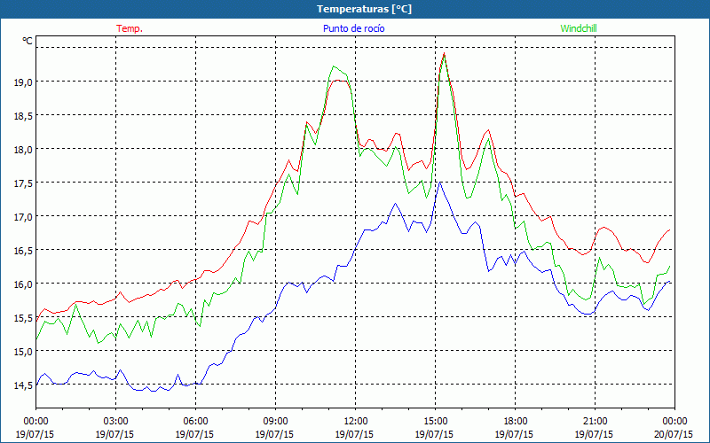Click the 21:00 time axis label
The height and width of the screenshot is (443, 710).
click(x=595, y=422)
